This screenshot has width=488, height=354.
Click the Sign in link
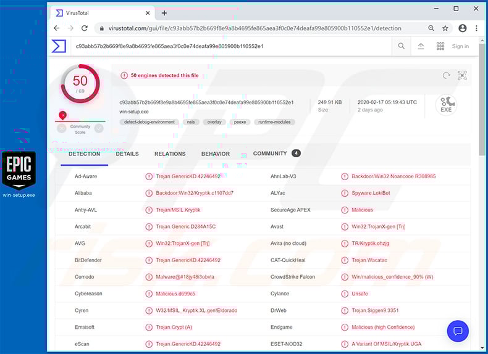click(x=460, y=46)
